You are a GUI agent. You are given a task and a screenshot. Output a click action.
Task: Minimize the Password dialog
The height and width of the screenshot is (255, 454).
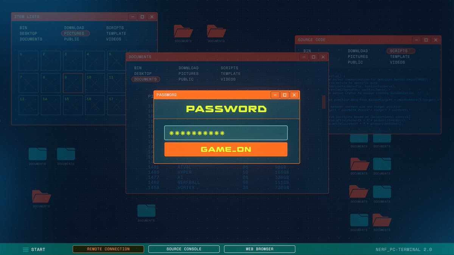(275, 95)
